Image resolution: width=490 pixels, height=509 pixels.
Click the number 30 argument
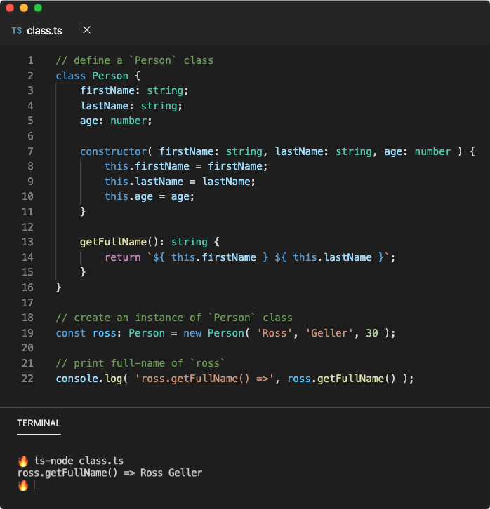[372, 333]
